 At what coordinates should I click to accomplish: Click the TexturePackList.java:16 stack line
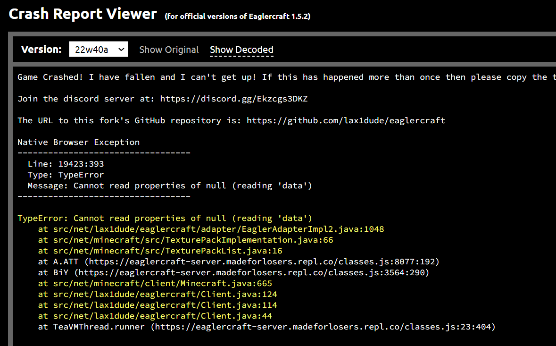tap(160, 251)
